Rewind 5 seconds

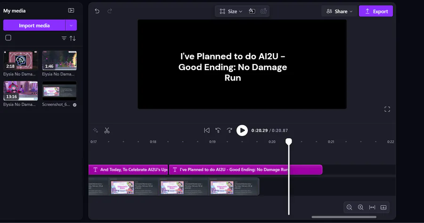[218, 130]
